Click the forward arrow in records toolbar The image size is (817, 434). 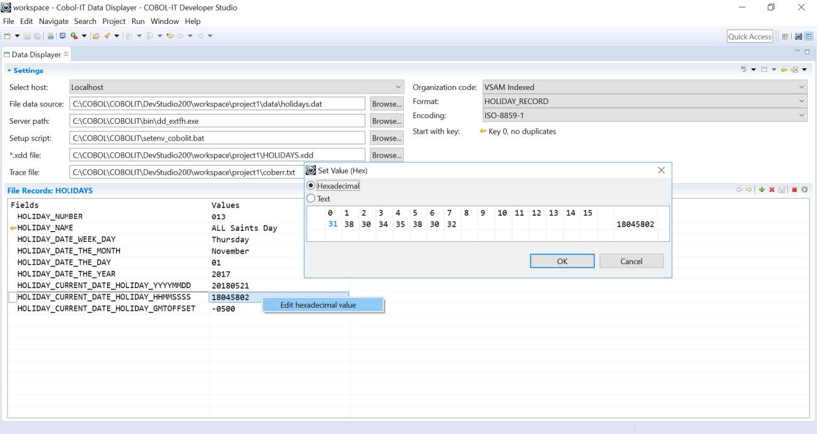click(x=750, y=190)
